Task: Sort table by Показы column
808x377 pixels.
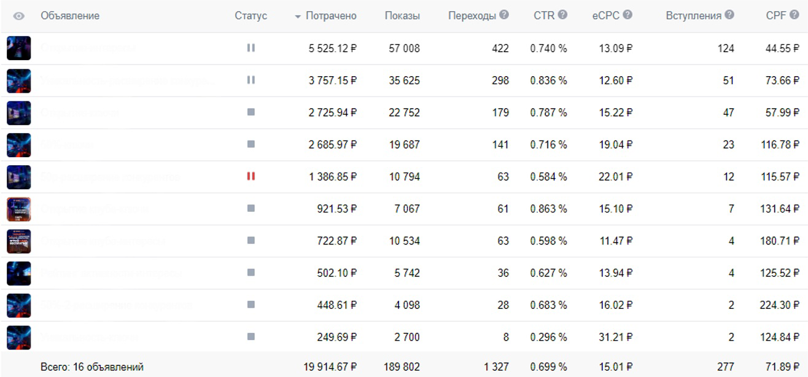Action: [x=402, y=16]
